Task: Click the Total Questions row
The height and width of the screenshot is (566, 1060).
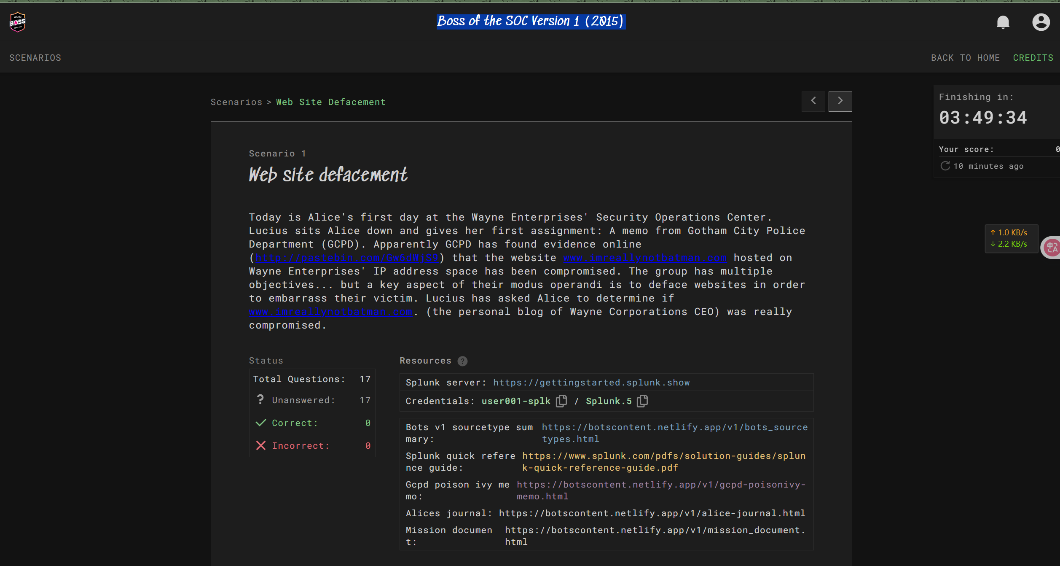Action: tap(312, 379)
